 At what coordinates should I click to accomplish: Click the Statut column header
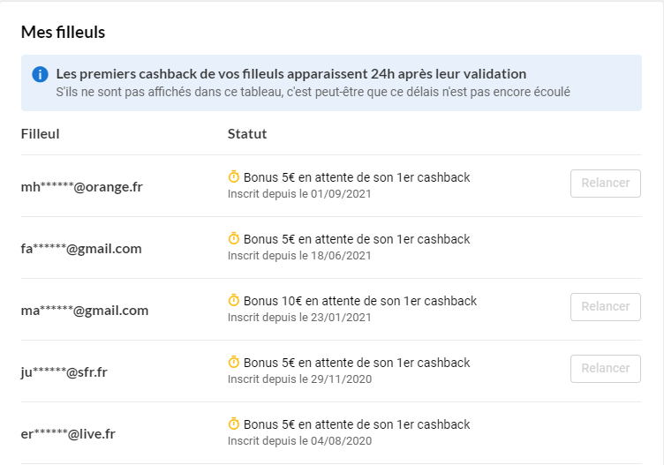point(247,134)
